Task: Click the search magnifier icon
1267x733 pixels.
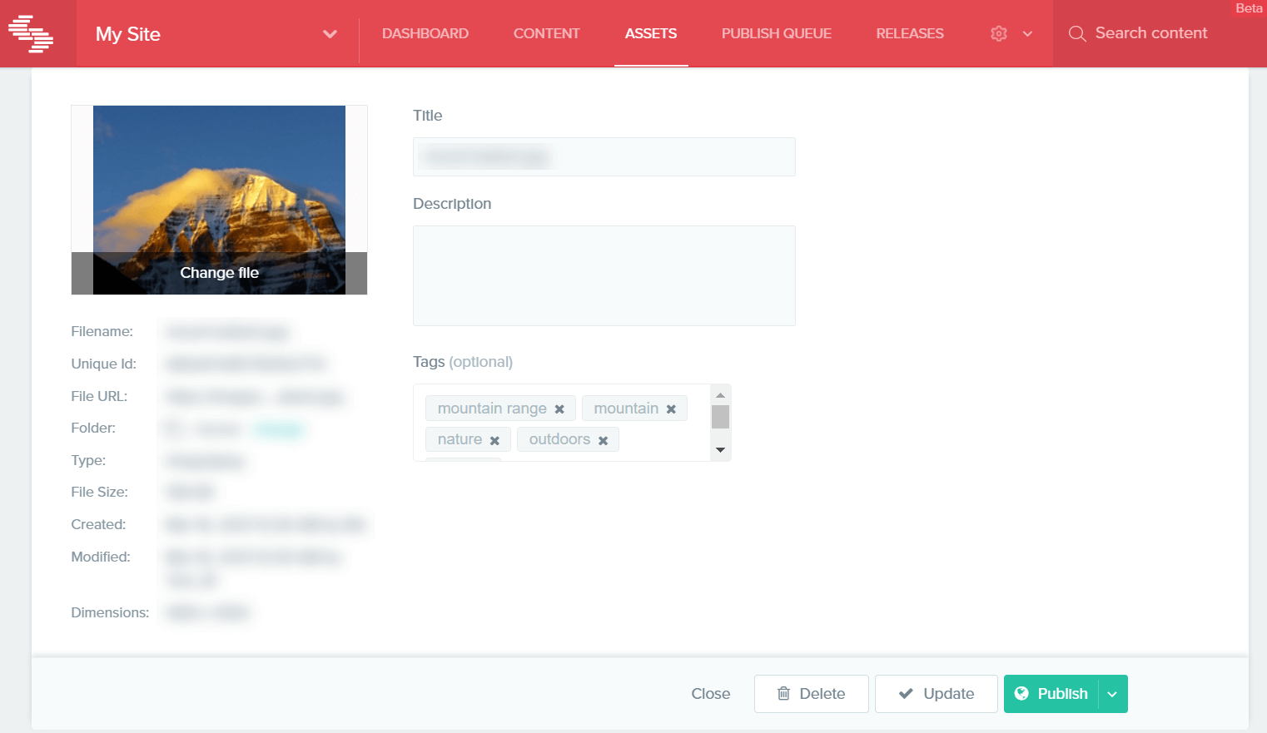Action: tap(1077, 33)
